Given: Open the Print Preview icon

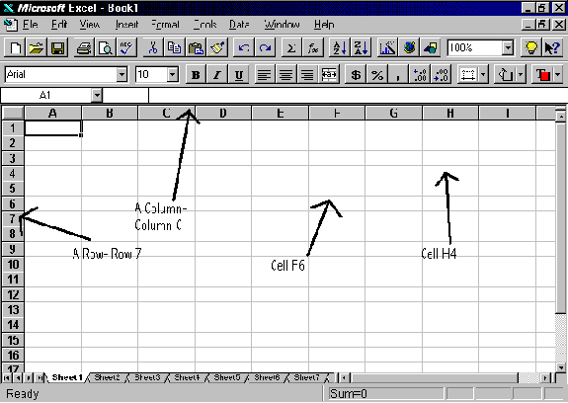Looking at the screenshot, I should pyautogui.click(x=106, y=47).
